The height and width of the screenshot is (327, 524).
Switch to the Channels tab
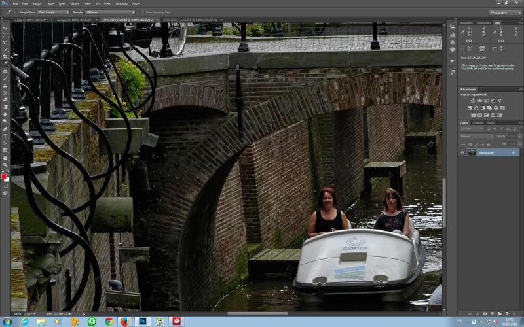[x=477, y=123]
